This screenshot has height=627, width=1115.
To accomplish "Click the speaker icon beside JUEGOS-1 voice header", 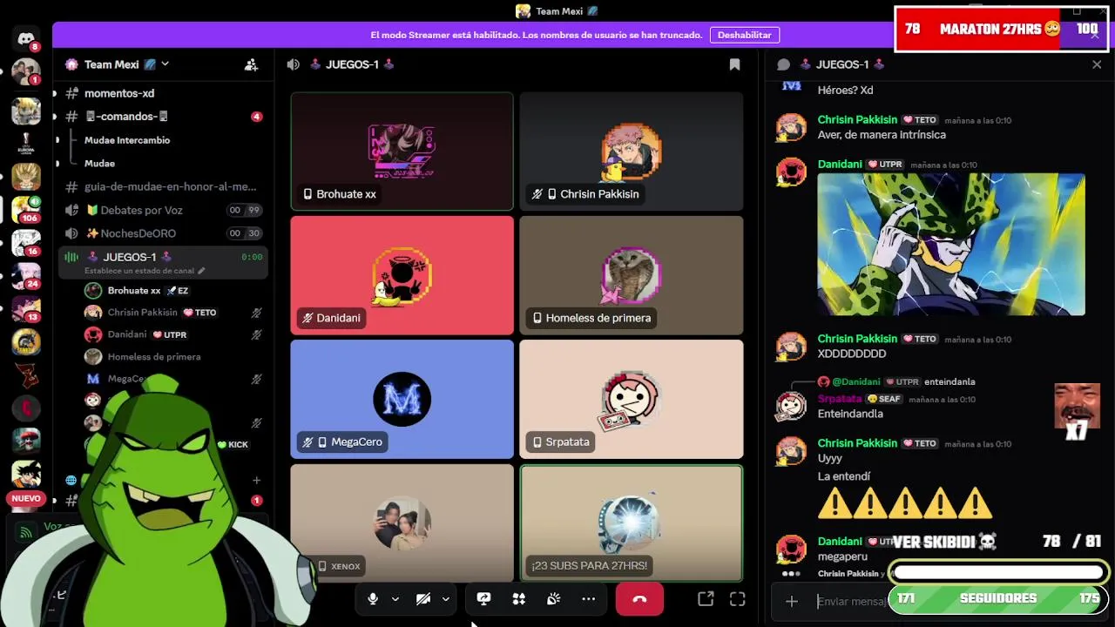I will [293, 64].
